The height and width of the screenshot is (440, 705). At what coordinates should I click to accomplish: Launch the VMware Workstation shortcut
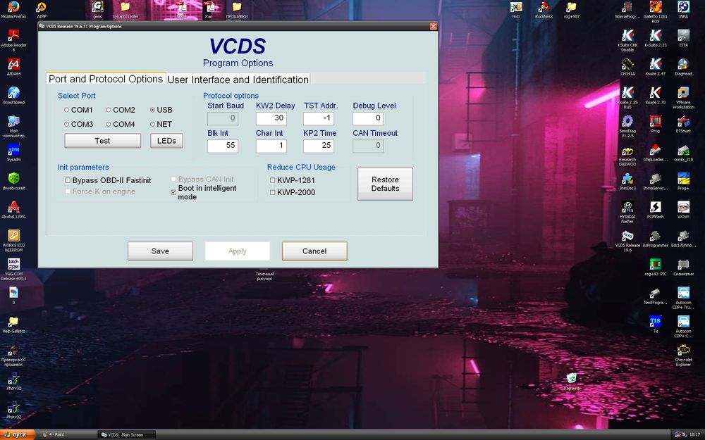click(x=683, y=98)
